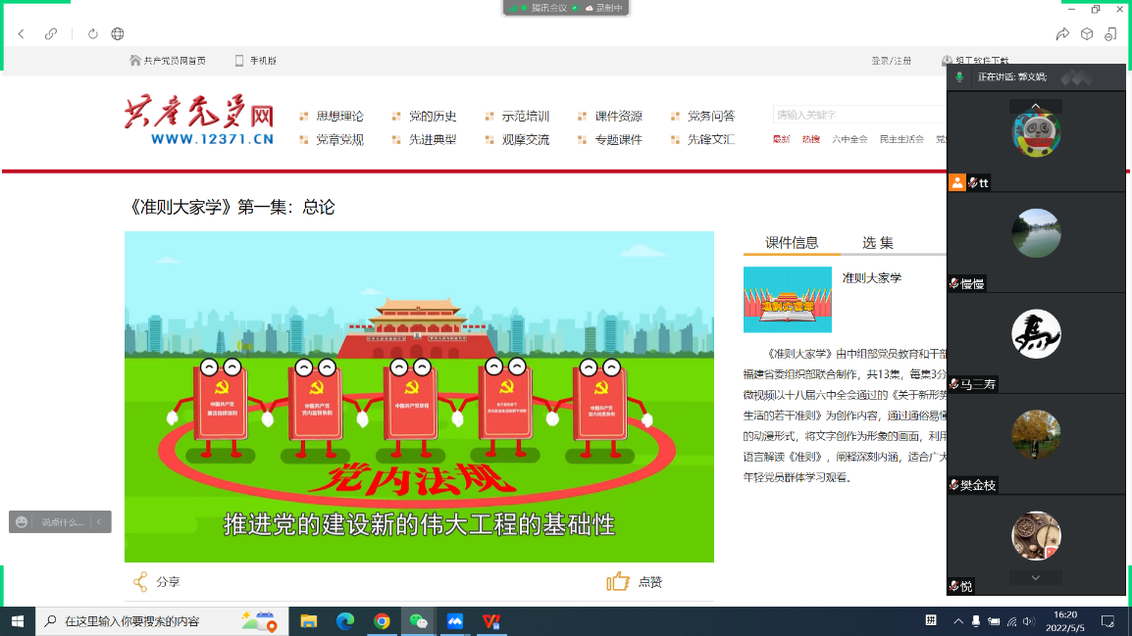Switch to the 选集 tab

point(878,243)
